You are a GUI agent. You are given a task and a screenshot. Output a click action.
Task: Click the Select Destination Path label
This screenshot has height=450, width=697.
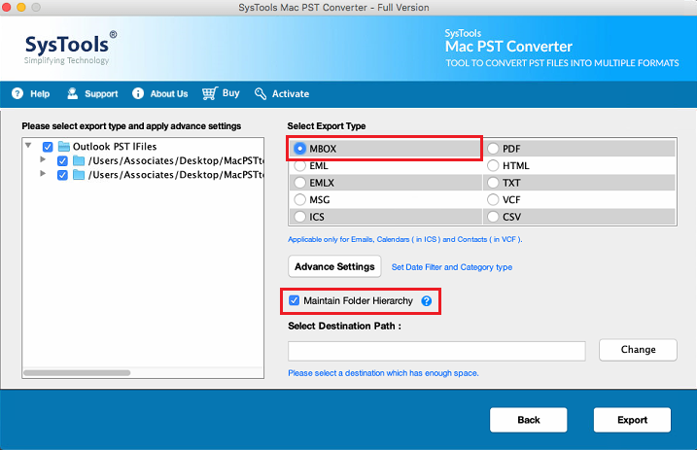344,326
